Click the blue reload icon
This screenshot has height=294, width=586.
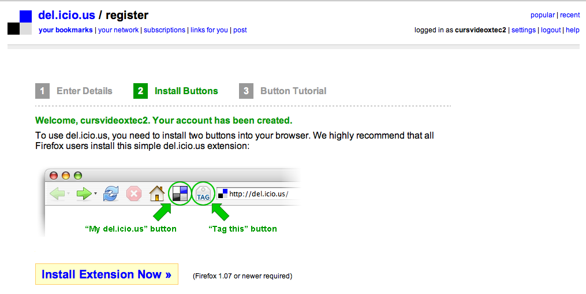click(111, 193)
